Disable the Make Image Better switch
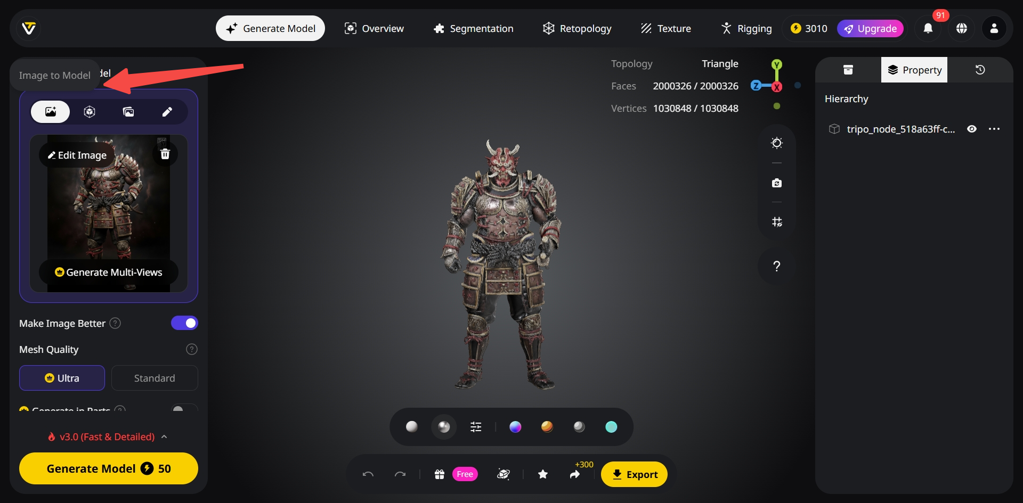 (x=184, y=323)
